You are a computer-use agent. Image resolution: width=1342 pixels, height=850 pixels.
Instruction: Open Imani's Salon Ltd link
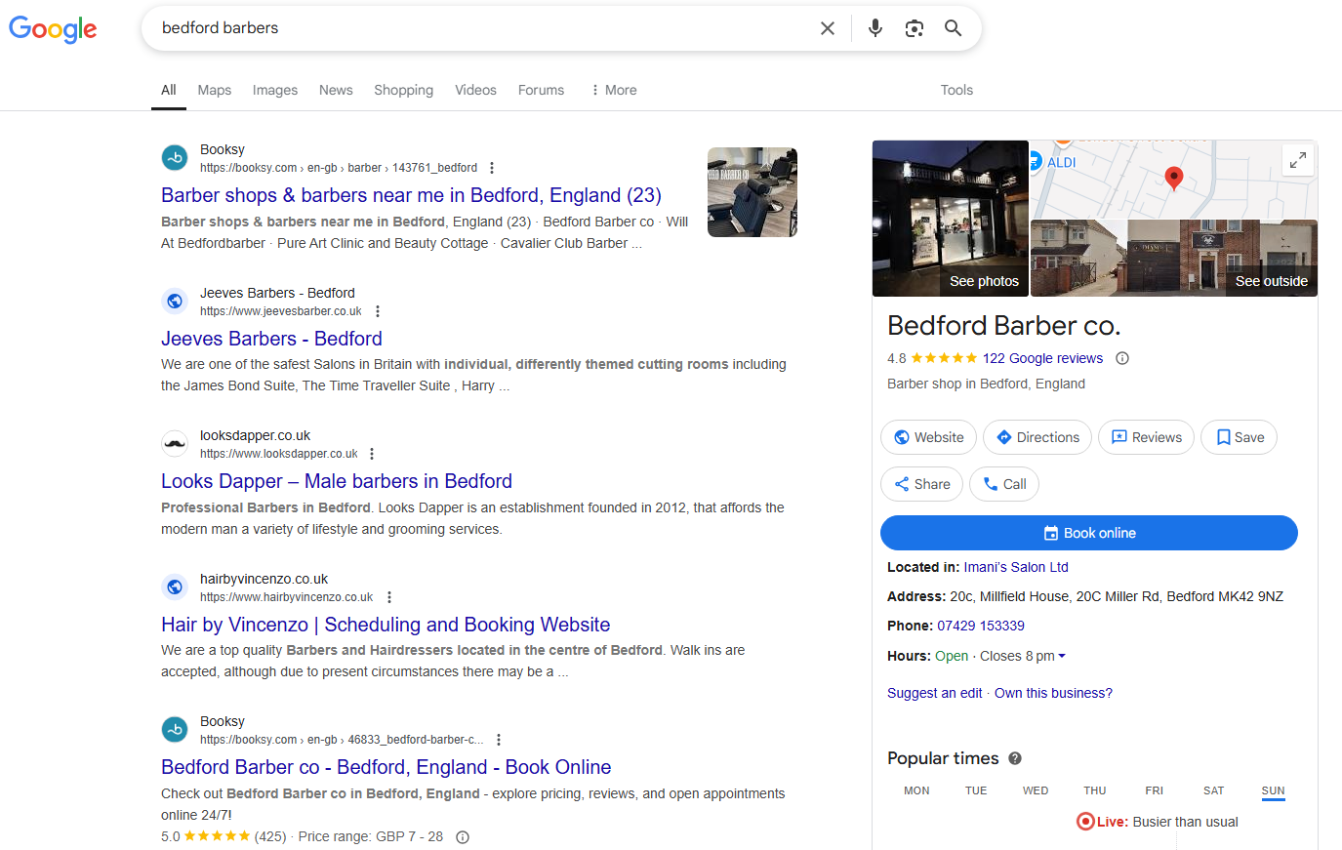coord(1015,567)
